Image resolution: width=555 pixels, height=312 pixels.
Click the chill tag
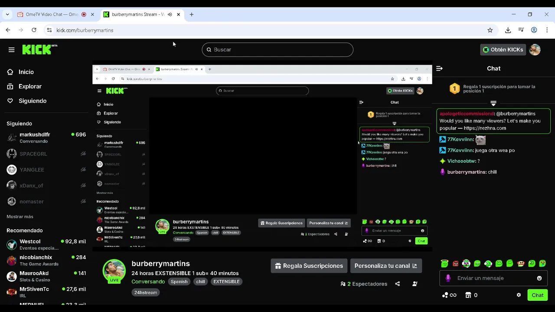200,282
